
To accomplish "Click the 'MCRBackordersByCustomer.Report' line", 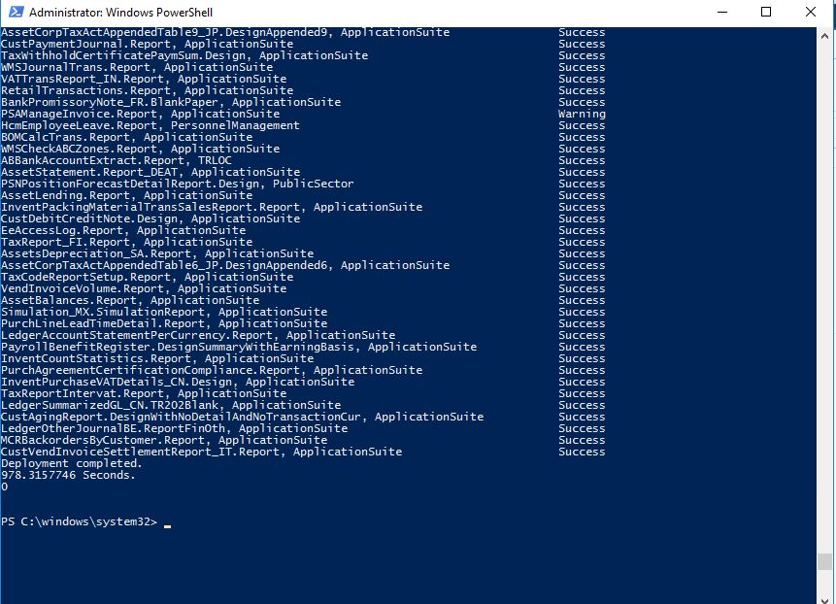I will click(x=164, y=440).
